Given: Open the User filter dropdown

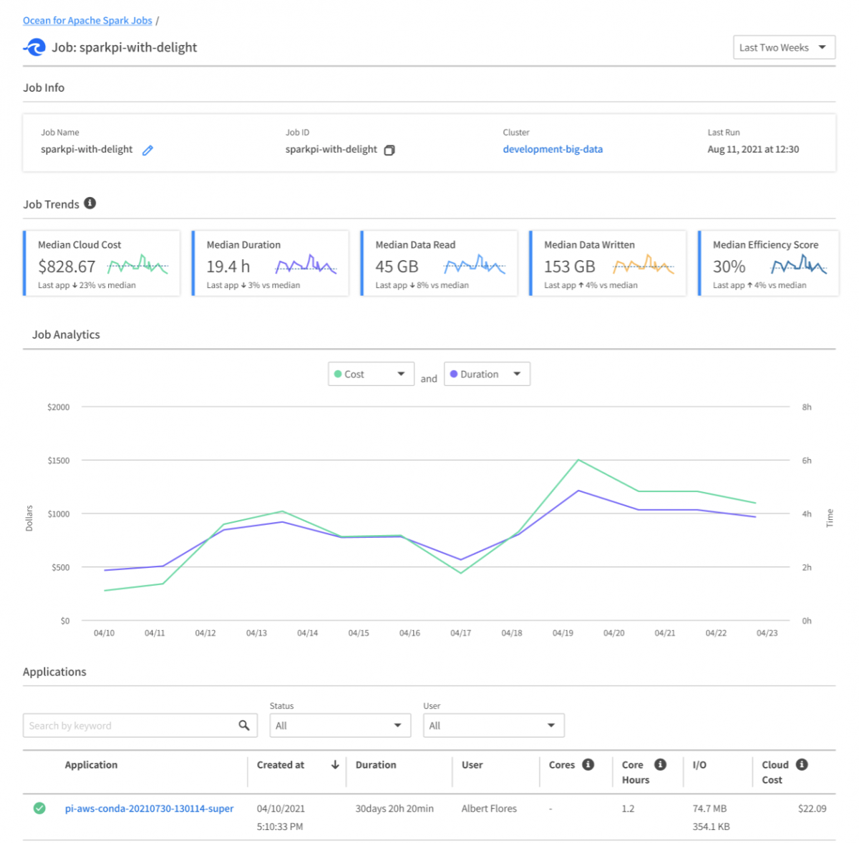Looking at the screenshot, I should 493,726.
